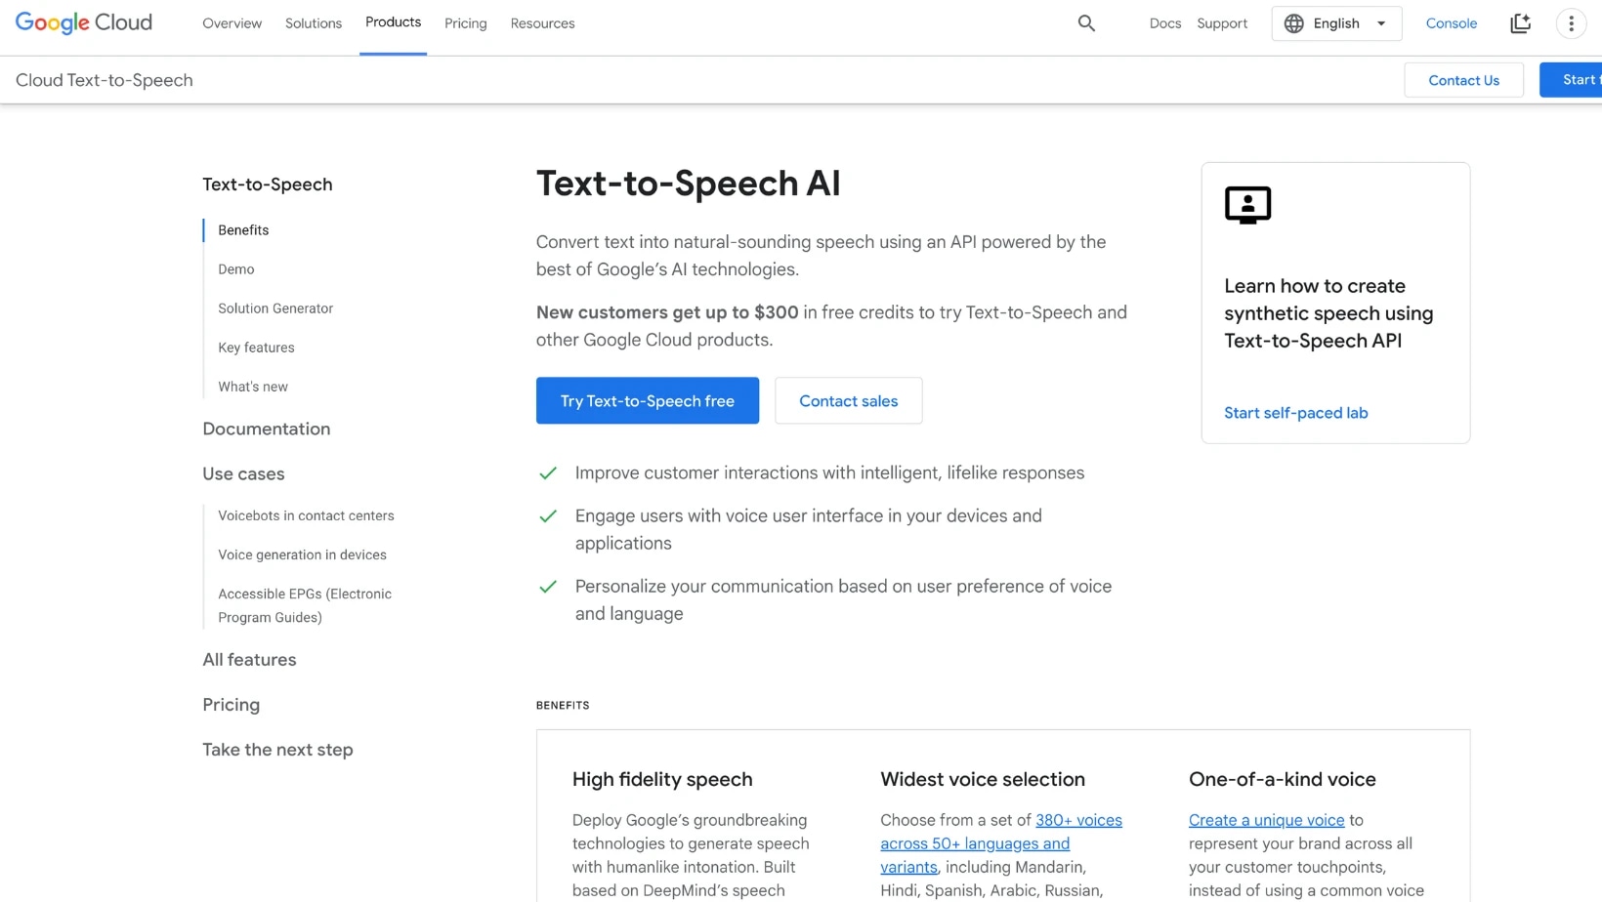The height and width of the screenshot is (902, 1602).
Task: Open the Start self-paced lab link
Action: (1296, 413)
